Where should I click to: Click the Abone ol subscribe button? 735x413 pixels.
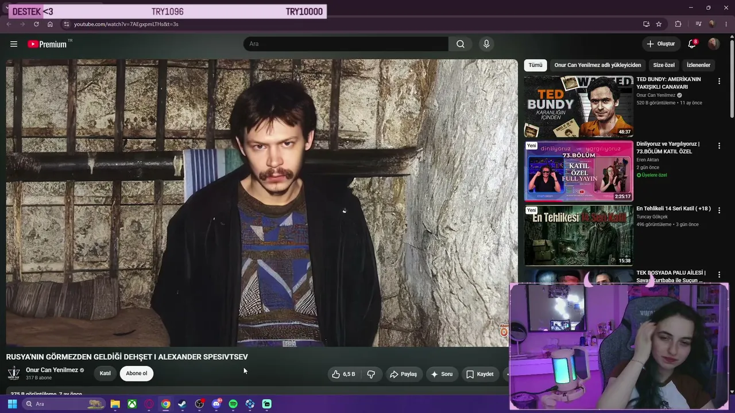(x=137, y=373)
